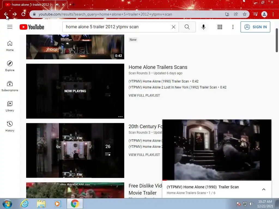Reload the YouTube results page
The image size is (279, 209).
click(x=23, y=14)
